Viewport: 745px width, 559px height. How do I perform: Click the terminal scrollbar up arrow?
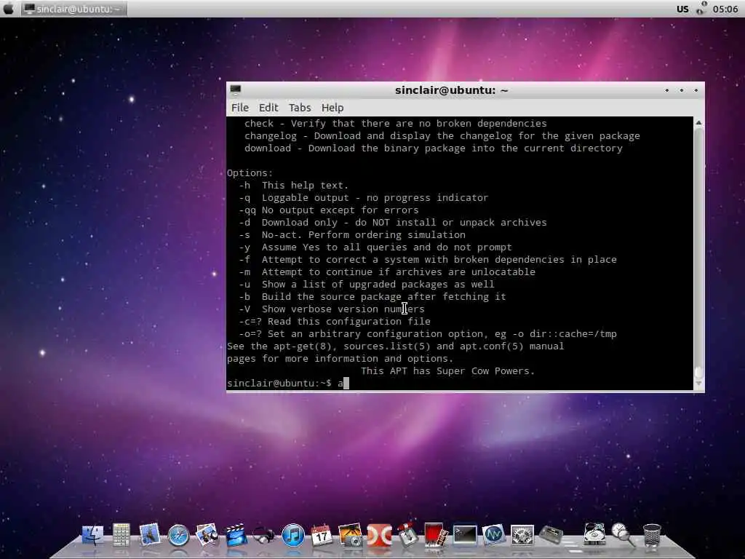tap(698, 122)
